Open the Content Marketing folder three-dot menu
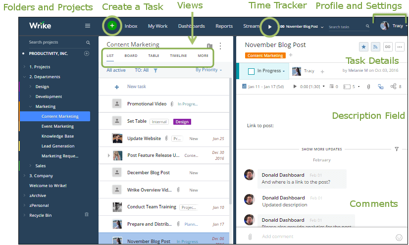This screenshot has width=409, height=245. pyautogui.click(x=220, y=46)
